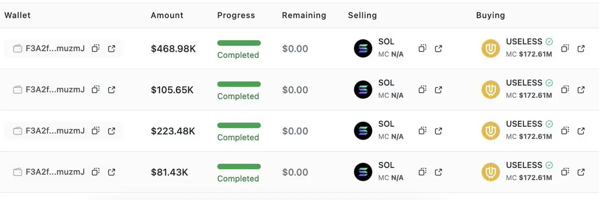This screenshot has width=599, height=200.
Task: Open external link for $223.48K wallet
Action: click(112, 131)
